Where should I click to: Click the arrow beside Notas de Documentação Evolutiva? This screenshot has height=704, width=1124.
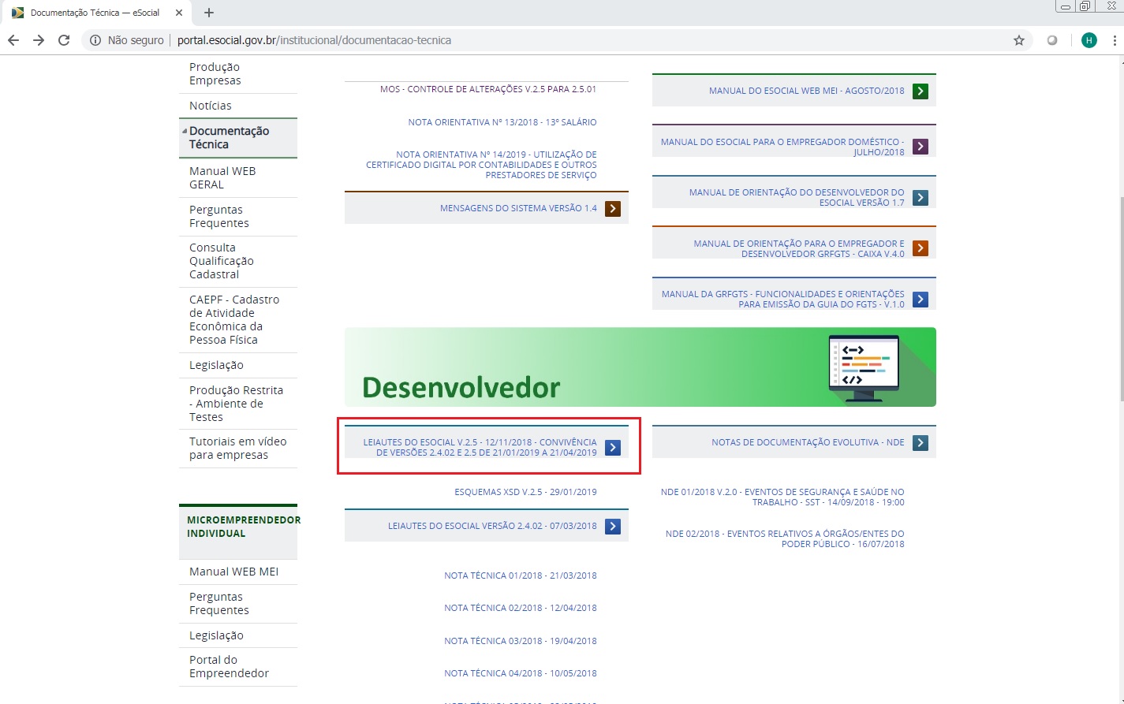[920, 443]
